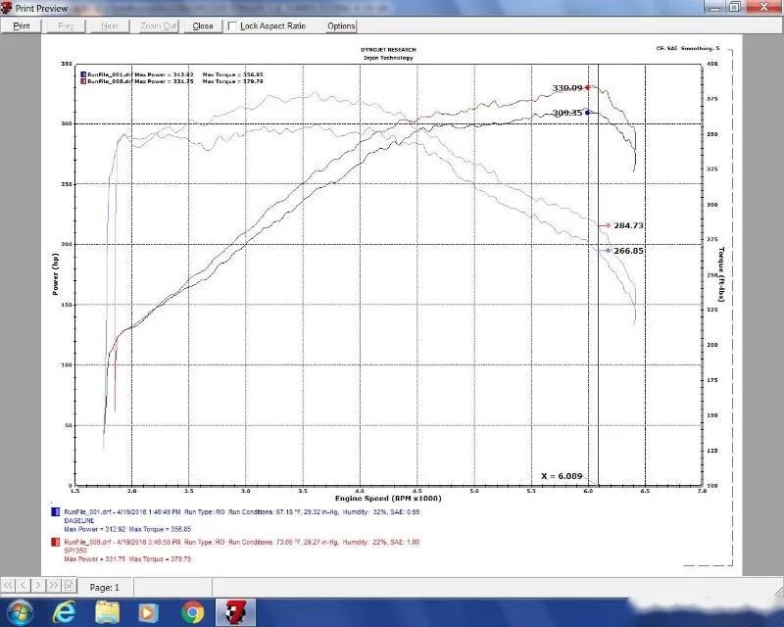Select the Dynojet app taskbar icon

pos(235,612)
